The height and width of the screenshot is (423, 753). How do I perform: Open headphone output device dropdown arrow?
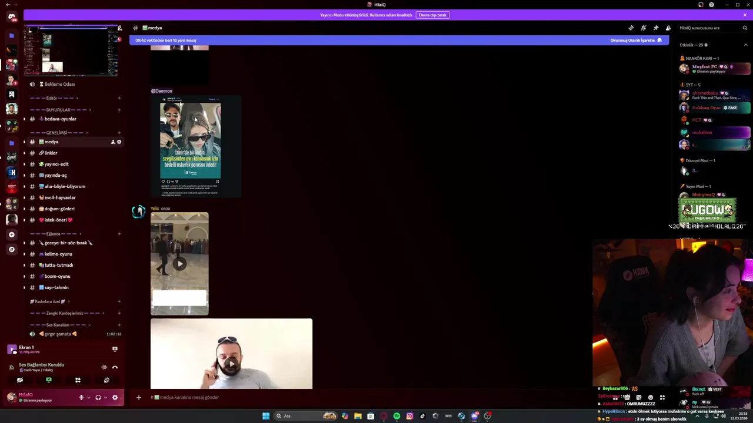pos(106,398)
